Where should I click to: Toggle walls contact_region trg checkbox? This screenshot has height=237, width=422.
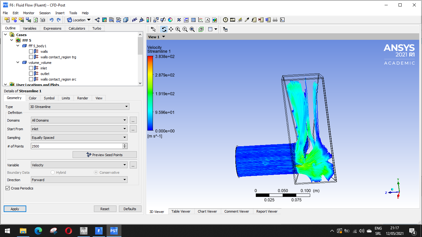tap(31, 57)
